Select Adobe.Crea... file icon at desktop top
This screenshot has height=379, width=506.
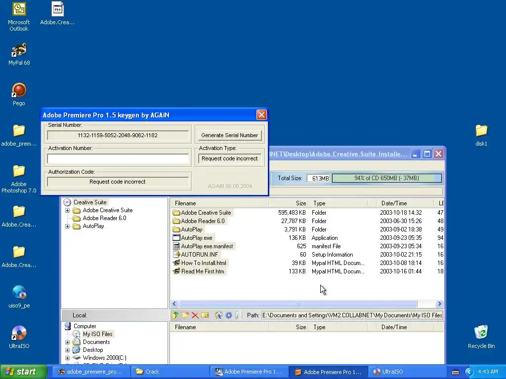click(x=57, y=13)
